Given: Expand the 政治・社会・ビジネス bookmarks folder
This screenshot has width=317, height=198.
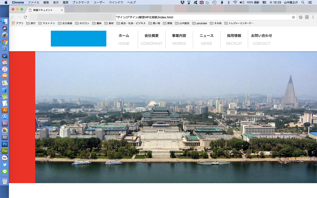Looking at the screenshot, I should [x=131, y=23].
